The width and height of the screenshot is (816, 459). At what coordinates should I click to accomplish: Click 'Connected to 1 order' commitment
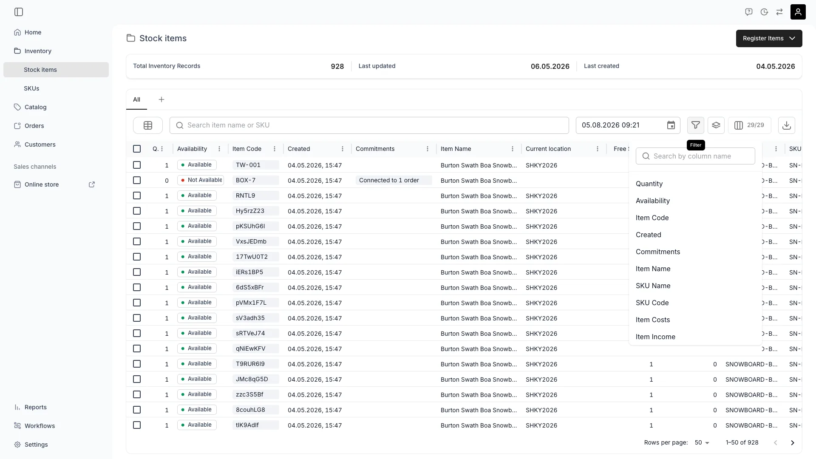394,180
